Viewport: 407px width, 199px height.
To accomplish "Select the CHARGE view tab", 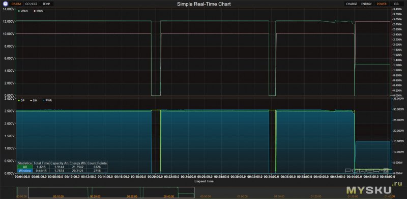I will tap(352, 4).
